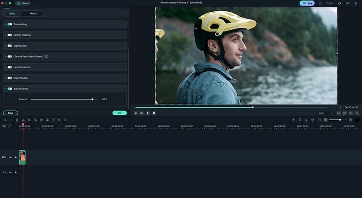Enable the Stabilization switch
The width and height of the screenshot is (362, 198).
tap(10, 46)
